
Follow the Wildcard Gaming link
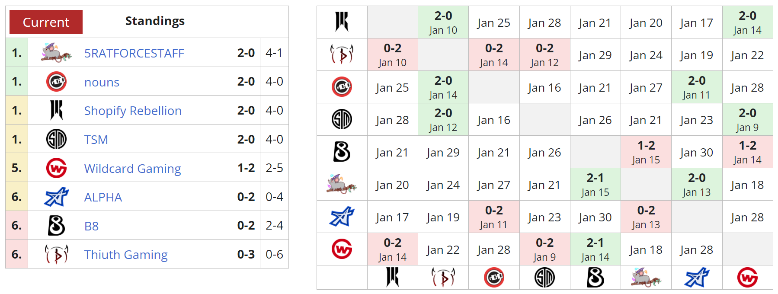(x=132, y=169)
